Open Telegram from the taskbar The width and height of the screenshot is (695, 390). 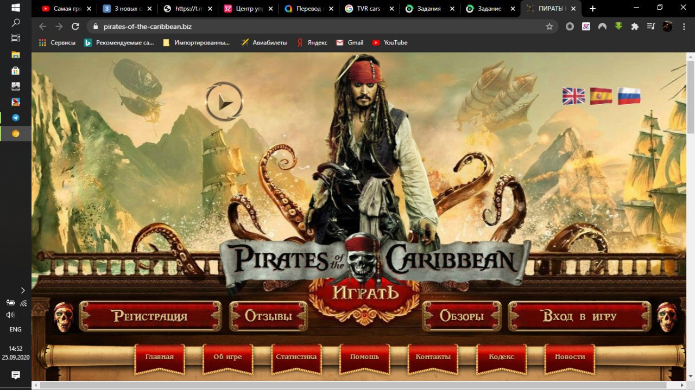point(16,118)
